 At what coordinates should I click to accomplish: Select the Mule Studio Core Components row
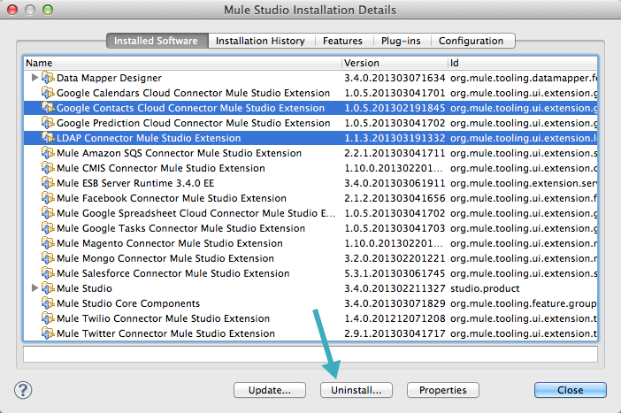[x=310, y=303]
